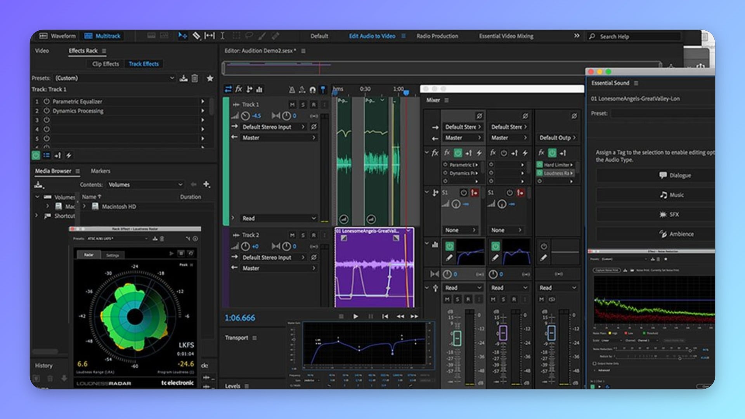Toggle effects rack main power button

point(36,156)
